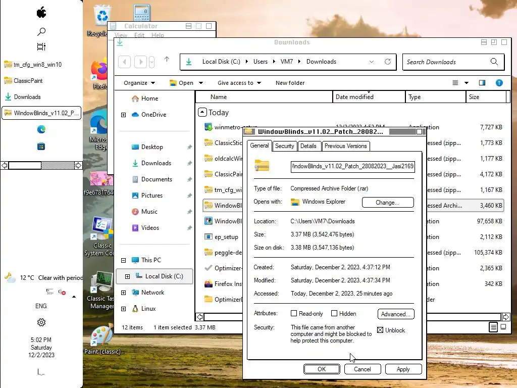Expand the OneDrive tree node
Screen dimensions: 517x388
tap(123, 115)
